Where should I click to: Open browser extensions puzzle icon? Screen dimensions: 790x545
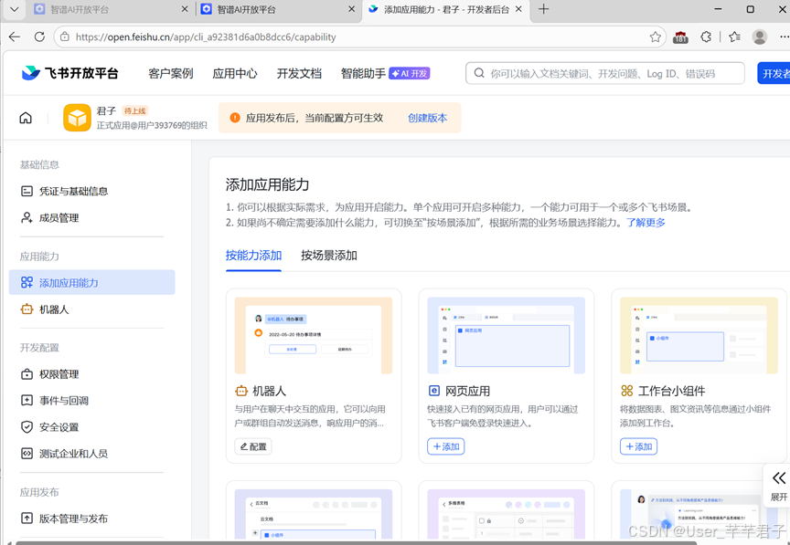click(707, 37)
